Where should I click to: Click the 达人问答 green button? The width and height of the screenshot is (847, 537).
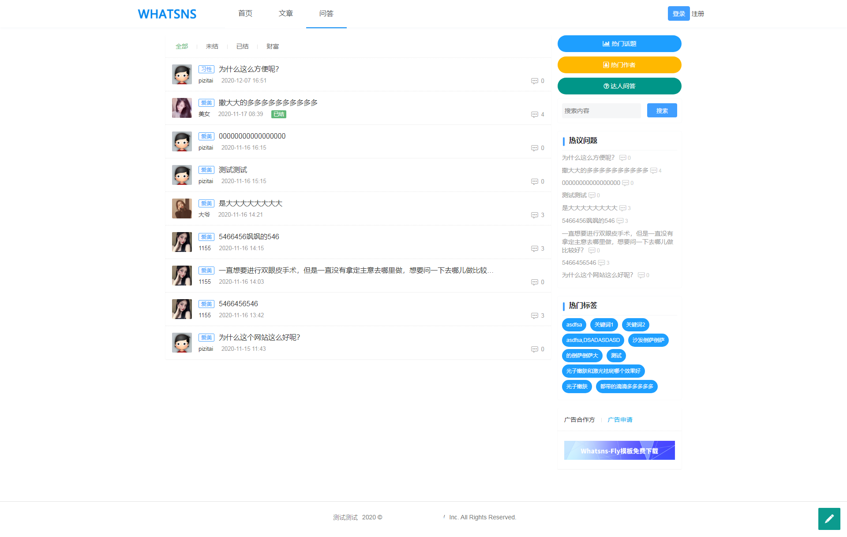point(619,86)
